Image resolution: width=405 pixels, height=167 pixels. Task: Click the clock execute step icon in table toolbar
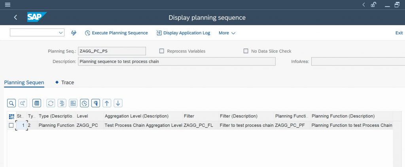click(x=84, y=103)
